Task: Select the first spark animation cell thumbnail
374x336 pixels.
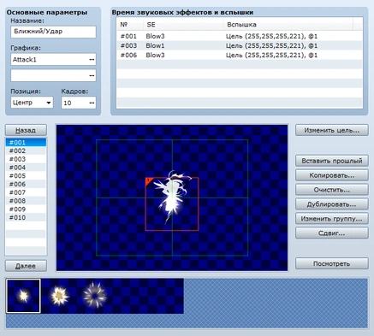Action: pos(23,296)
